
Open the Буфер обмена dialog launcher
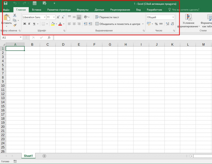click(20, 31)
